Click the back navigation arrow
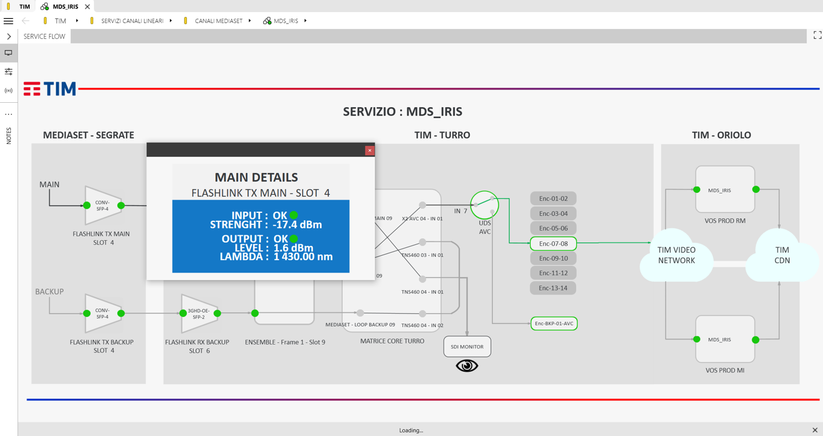 [25, 21]
